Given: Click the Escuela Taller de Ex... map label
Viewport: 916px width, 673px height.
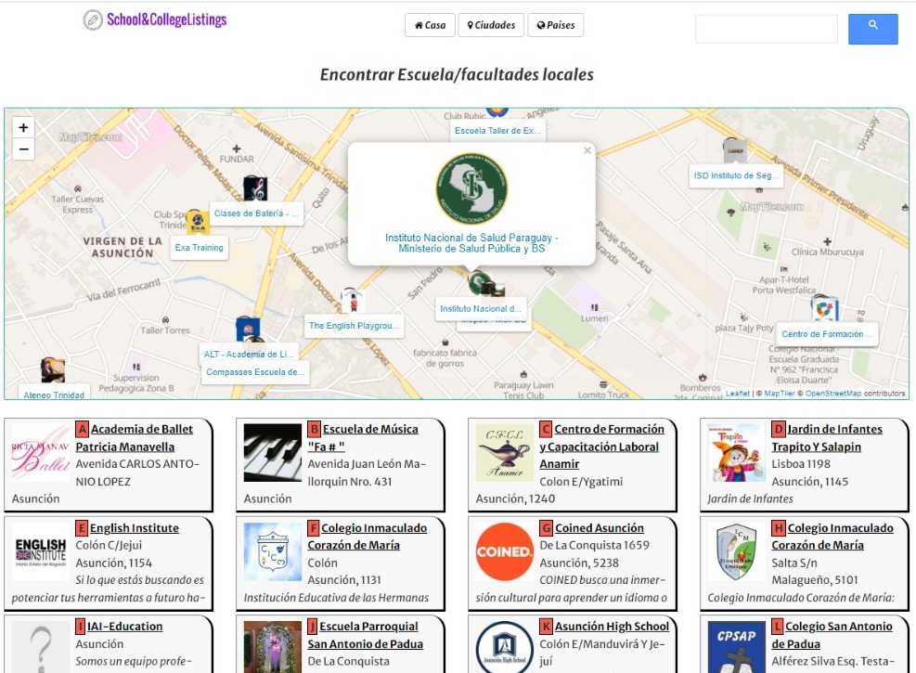Looking at the screenshot, I should (x=497, y=131).
